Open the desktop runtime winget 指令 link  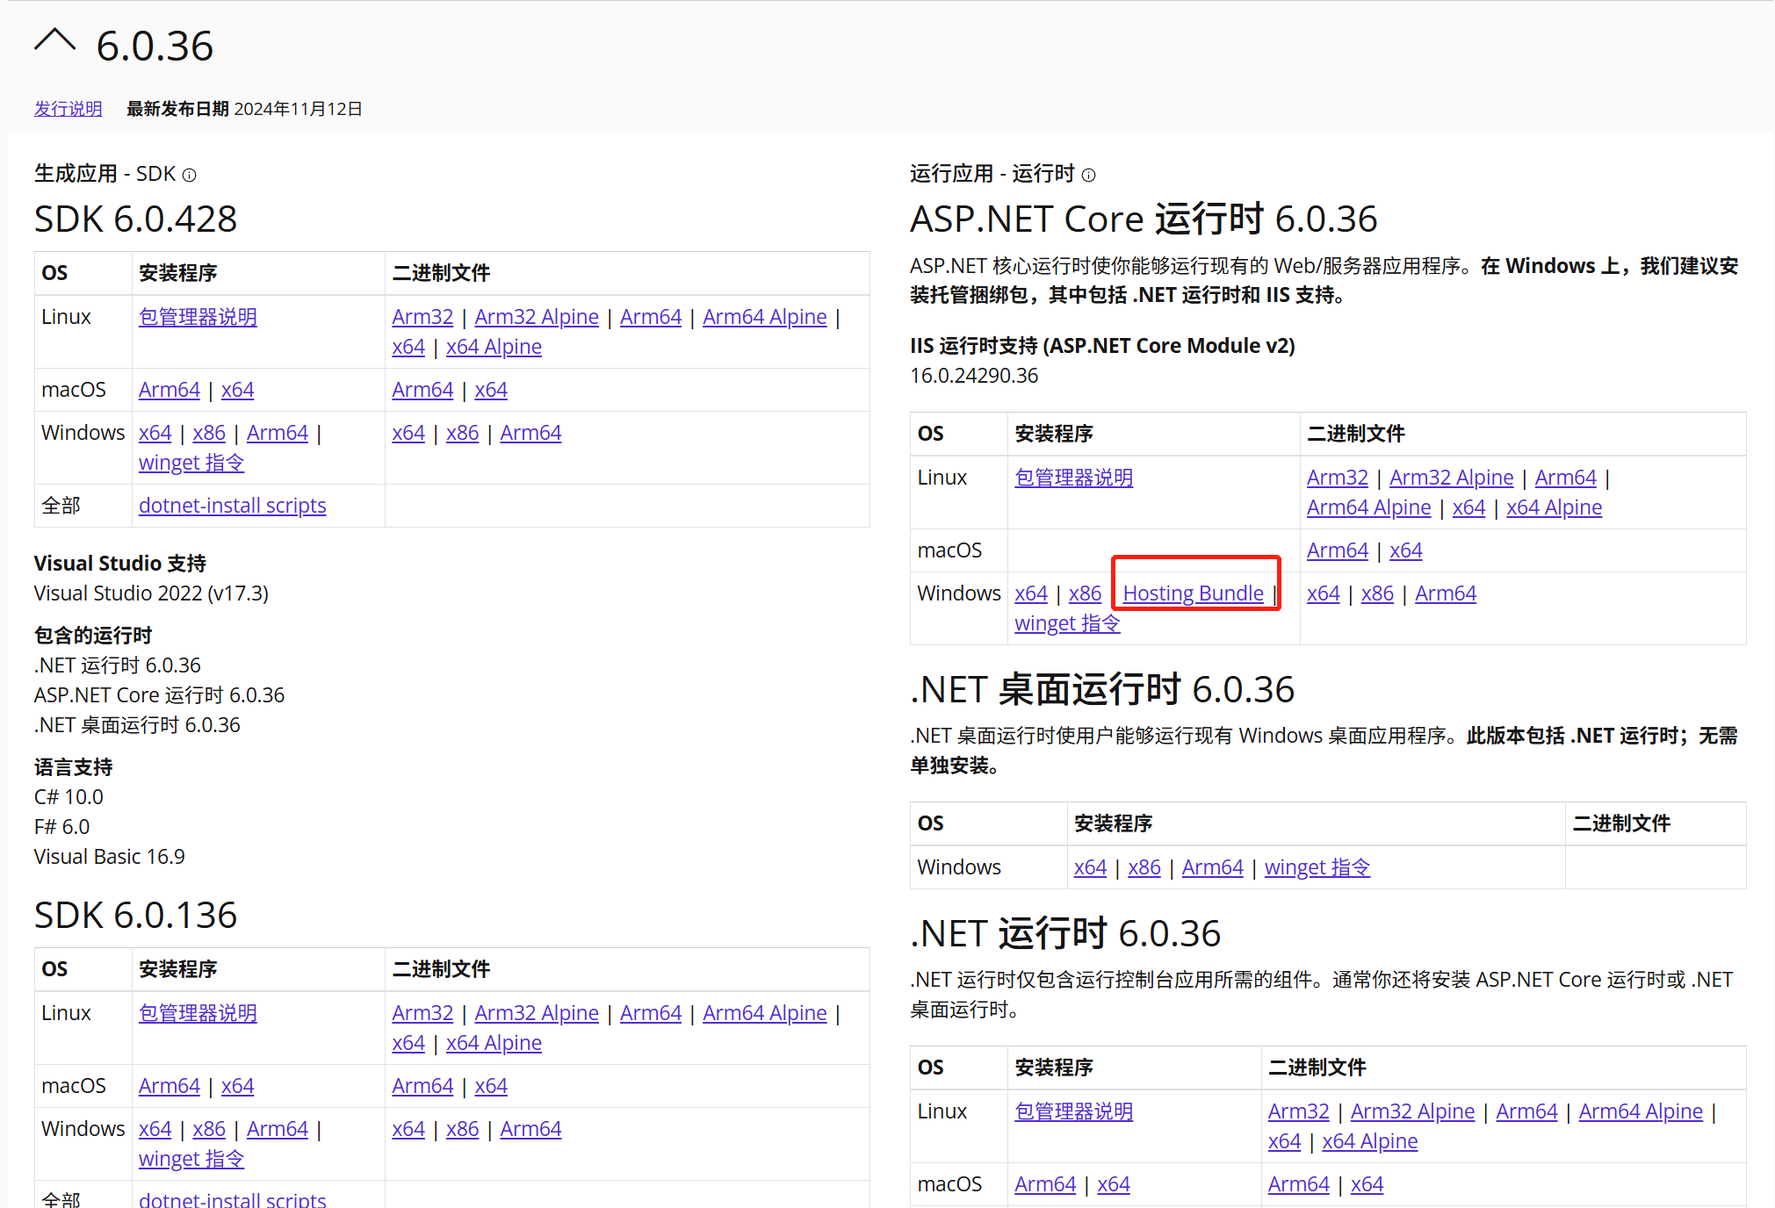coord(1317,867)
